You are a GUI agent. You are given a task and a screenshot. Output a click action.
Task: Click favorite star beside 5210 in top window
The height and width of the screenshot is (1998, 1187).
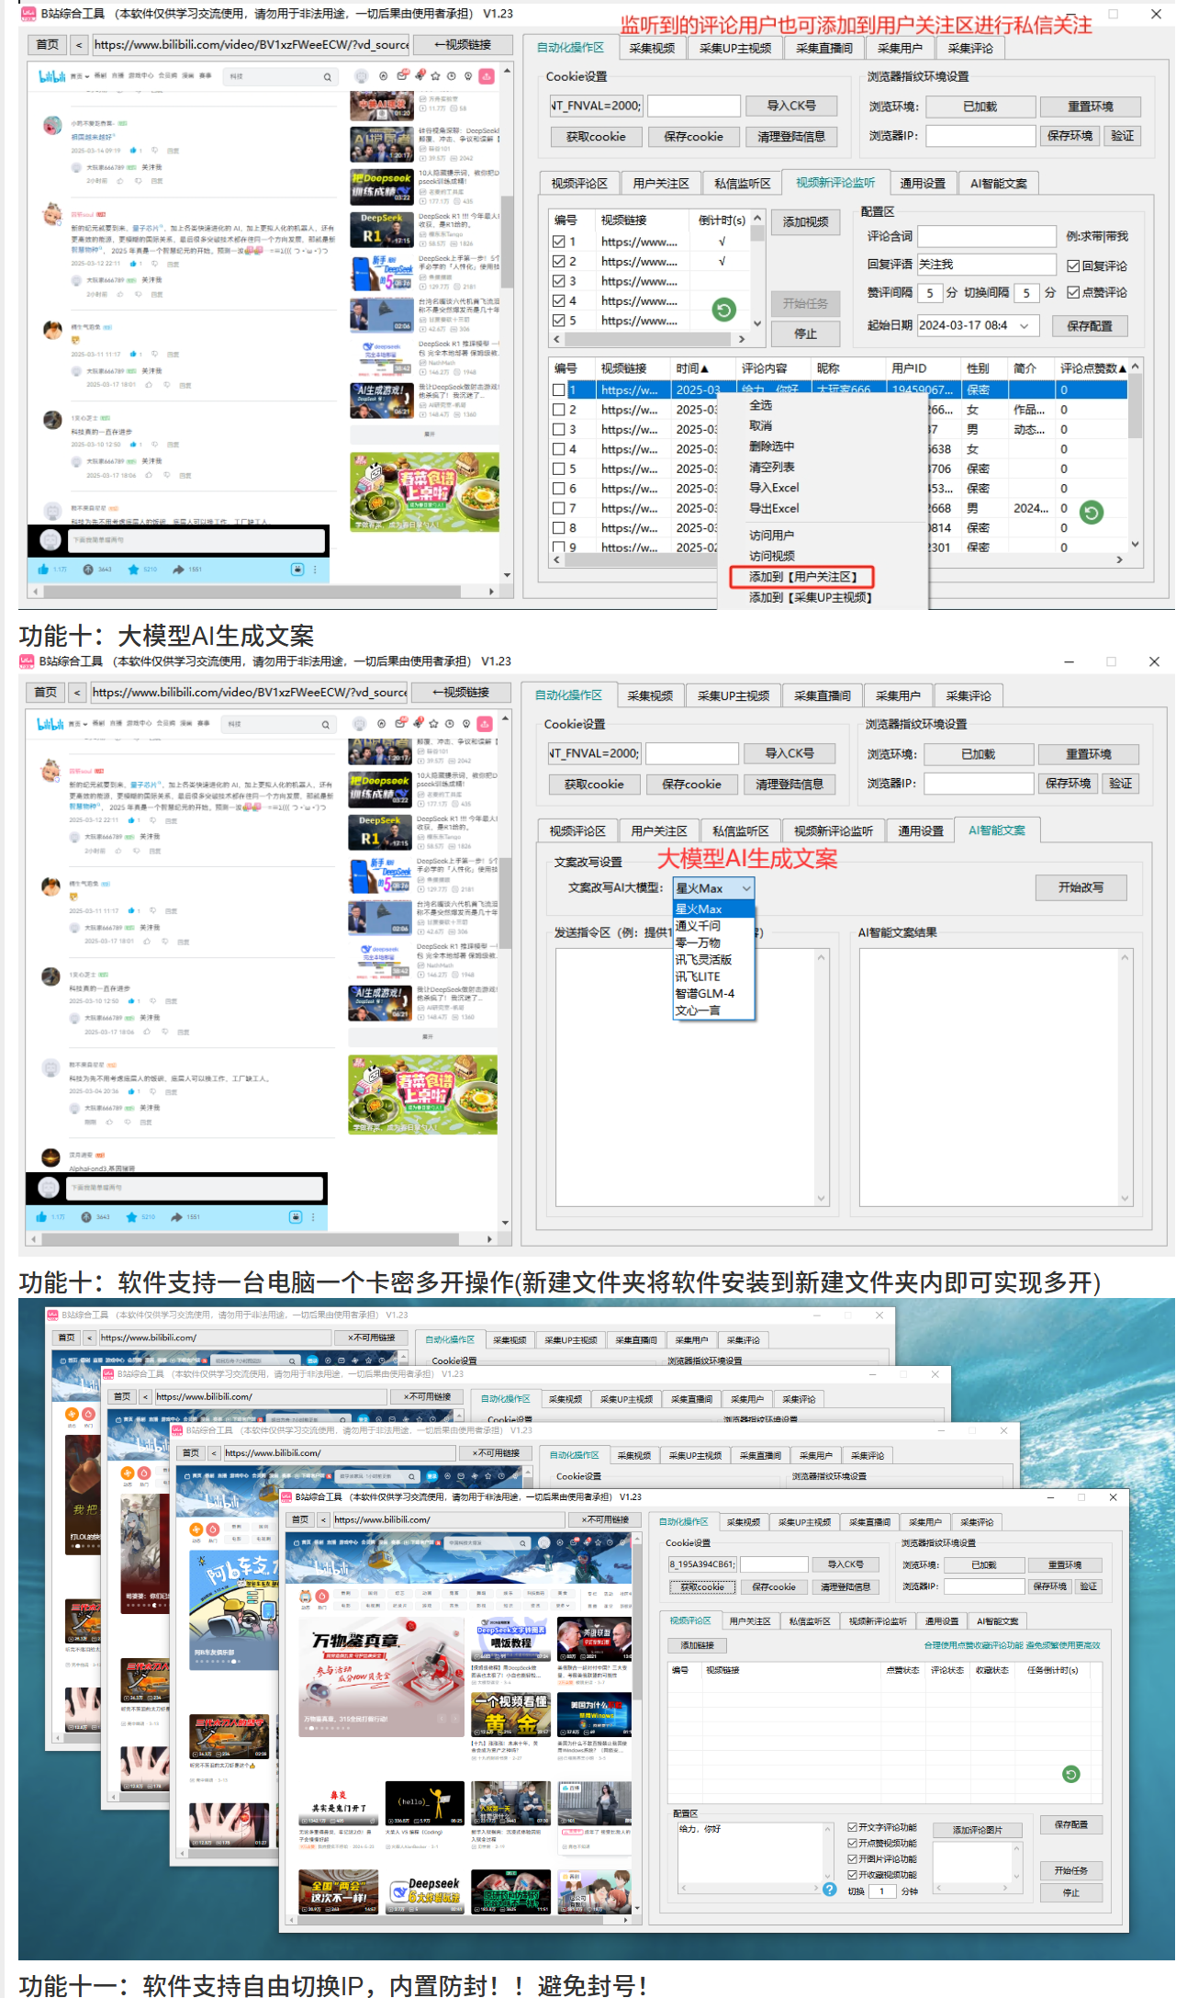[133, 570]
